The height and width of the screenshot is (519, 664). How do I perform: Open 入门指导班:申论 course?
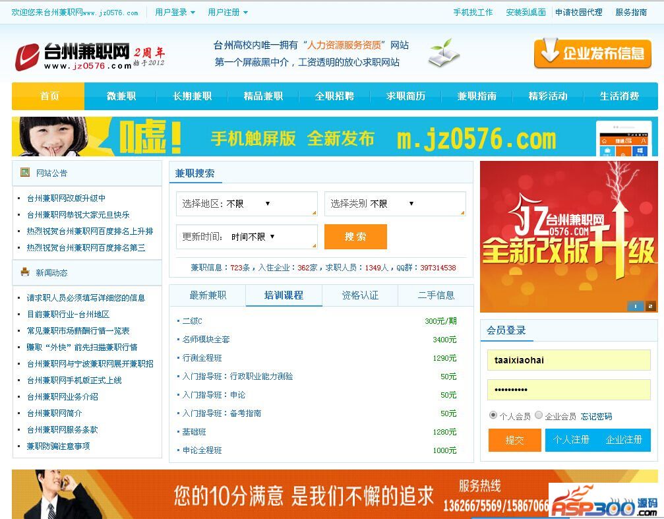click(x=214, y=395)
